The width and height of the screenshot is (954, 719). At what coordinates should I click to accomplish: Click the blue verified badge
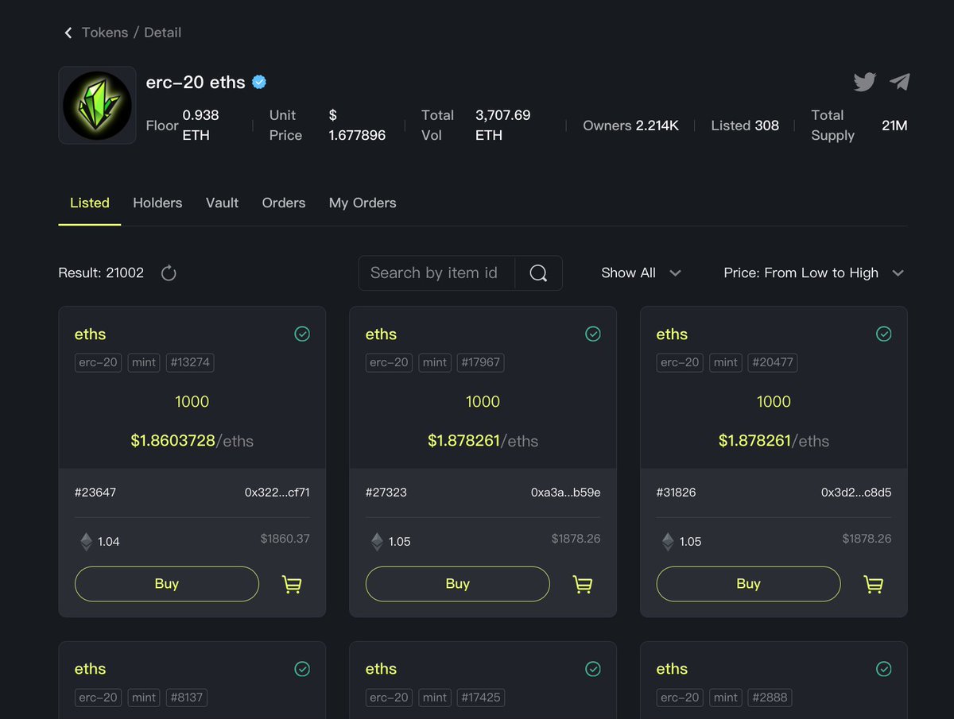coord(259,82)
